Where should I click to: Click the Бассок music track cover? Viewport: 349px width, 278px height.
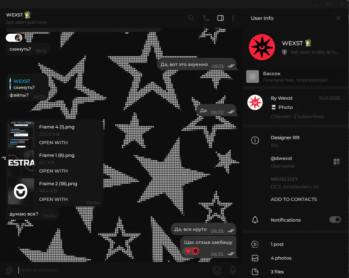pyautogui.click(x=252, y=77)
